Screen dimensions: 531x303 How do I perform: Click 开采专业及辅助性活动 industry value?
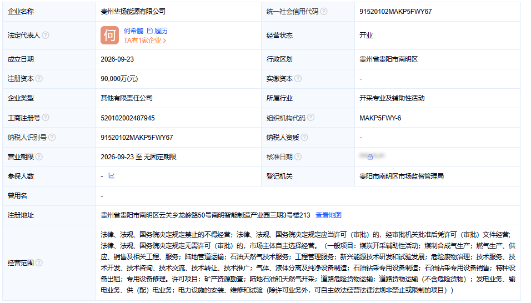coord(392,98)
